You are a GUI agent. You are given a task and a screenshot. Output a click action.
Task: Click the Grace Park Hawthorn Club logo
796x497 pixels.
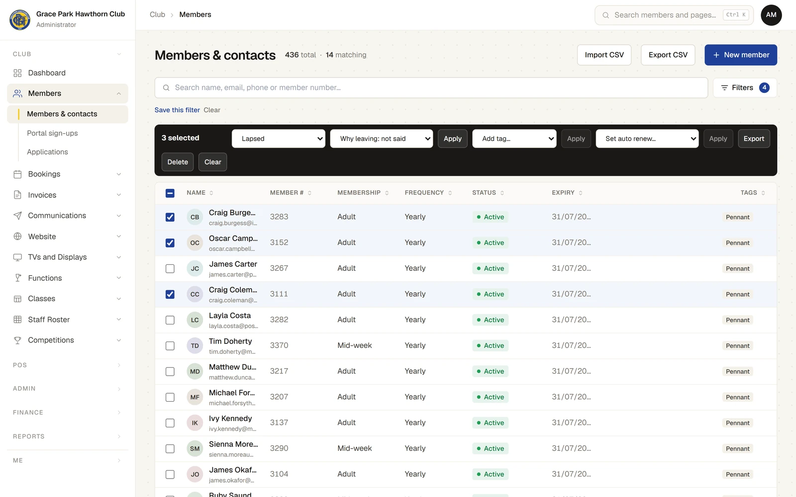[x=20, y=19]
